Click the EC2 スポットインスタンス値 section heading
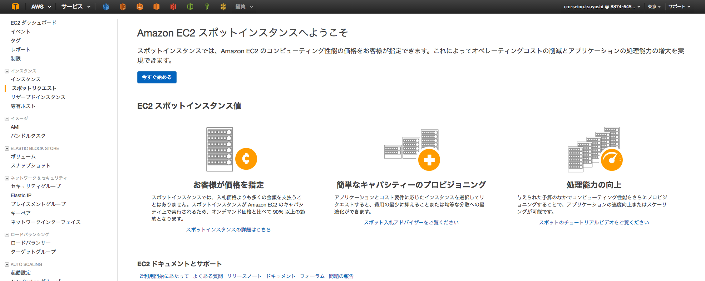705x281 pixels. click(x=189, y=106)
